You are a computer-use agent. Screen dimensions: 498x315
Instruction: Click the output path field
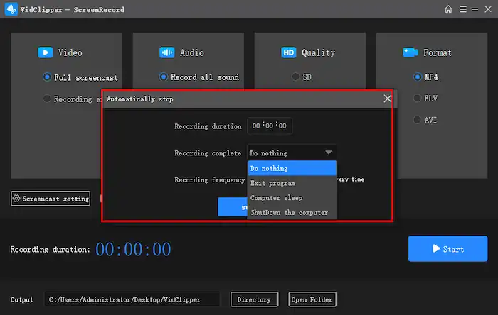point(132,299)
